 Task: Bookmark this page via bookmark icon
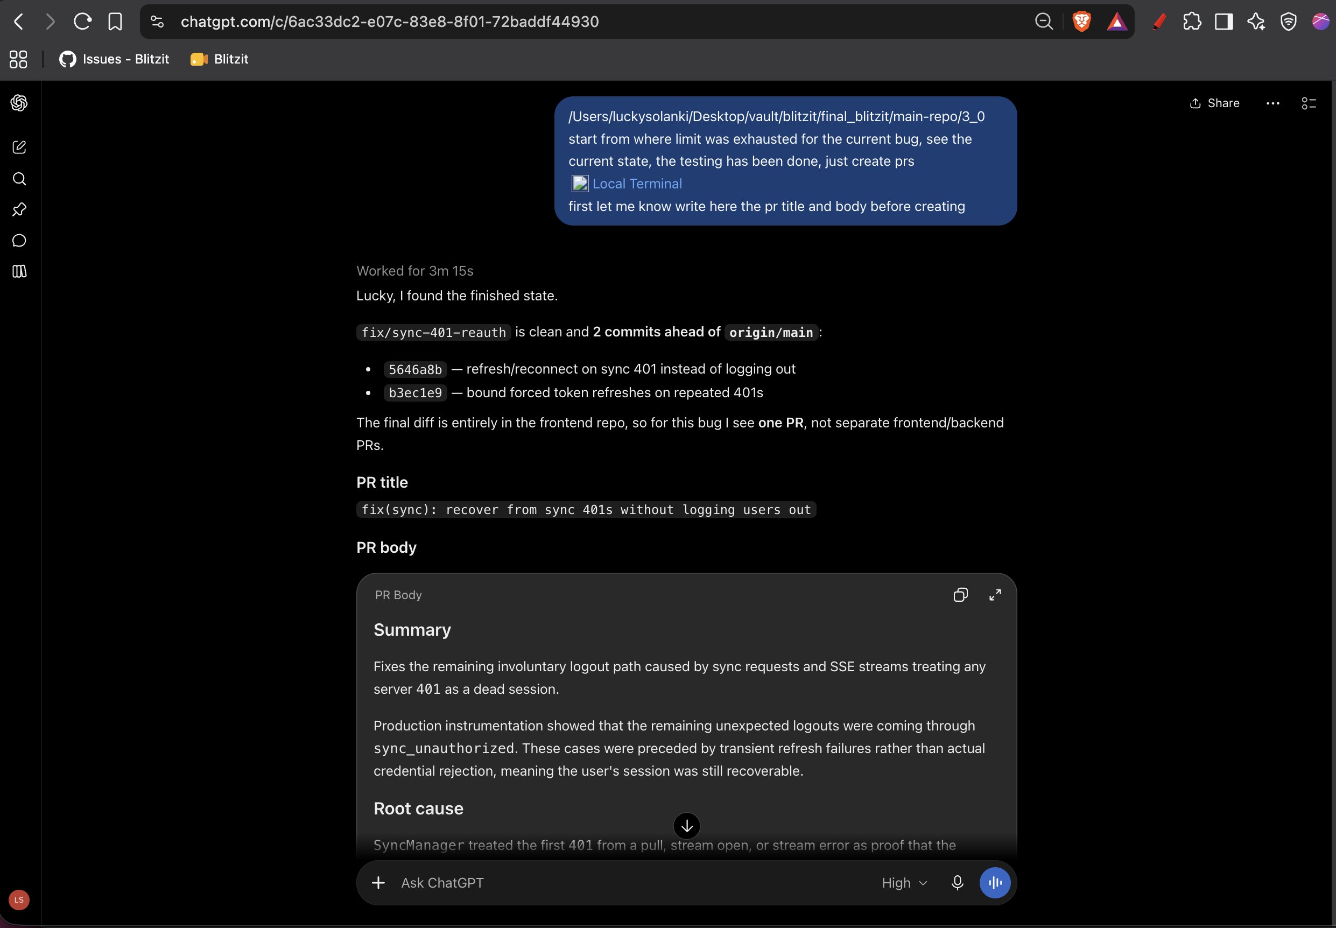pos(115,22)
